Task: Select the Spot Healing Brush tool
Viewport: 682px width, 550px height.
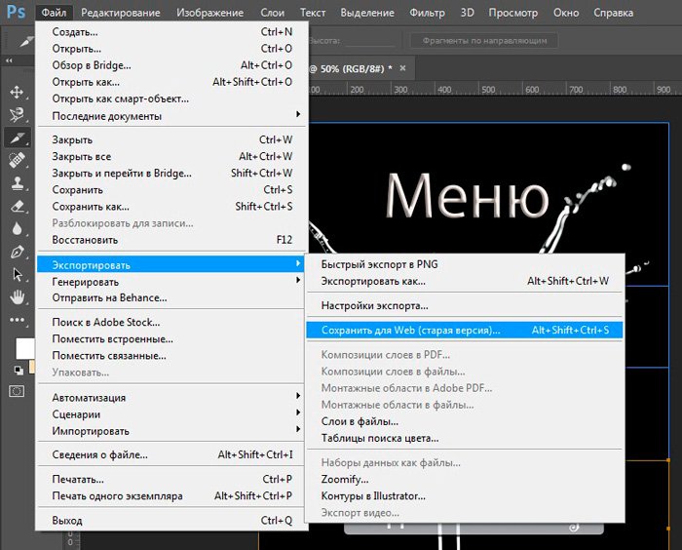Action: (x=17, y=161)
